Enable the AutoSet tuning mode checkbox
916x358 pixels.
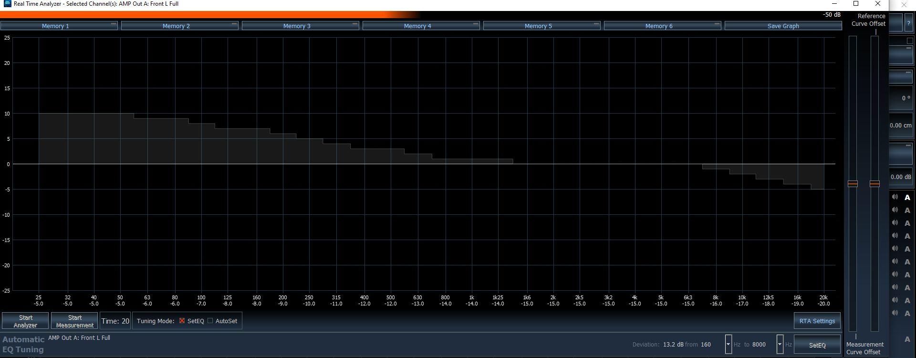210,321
